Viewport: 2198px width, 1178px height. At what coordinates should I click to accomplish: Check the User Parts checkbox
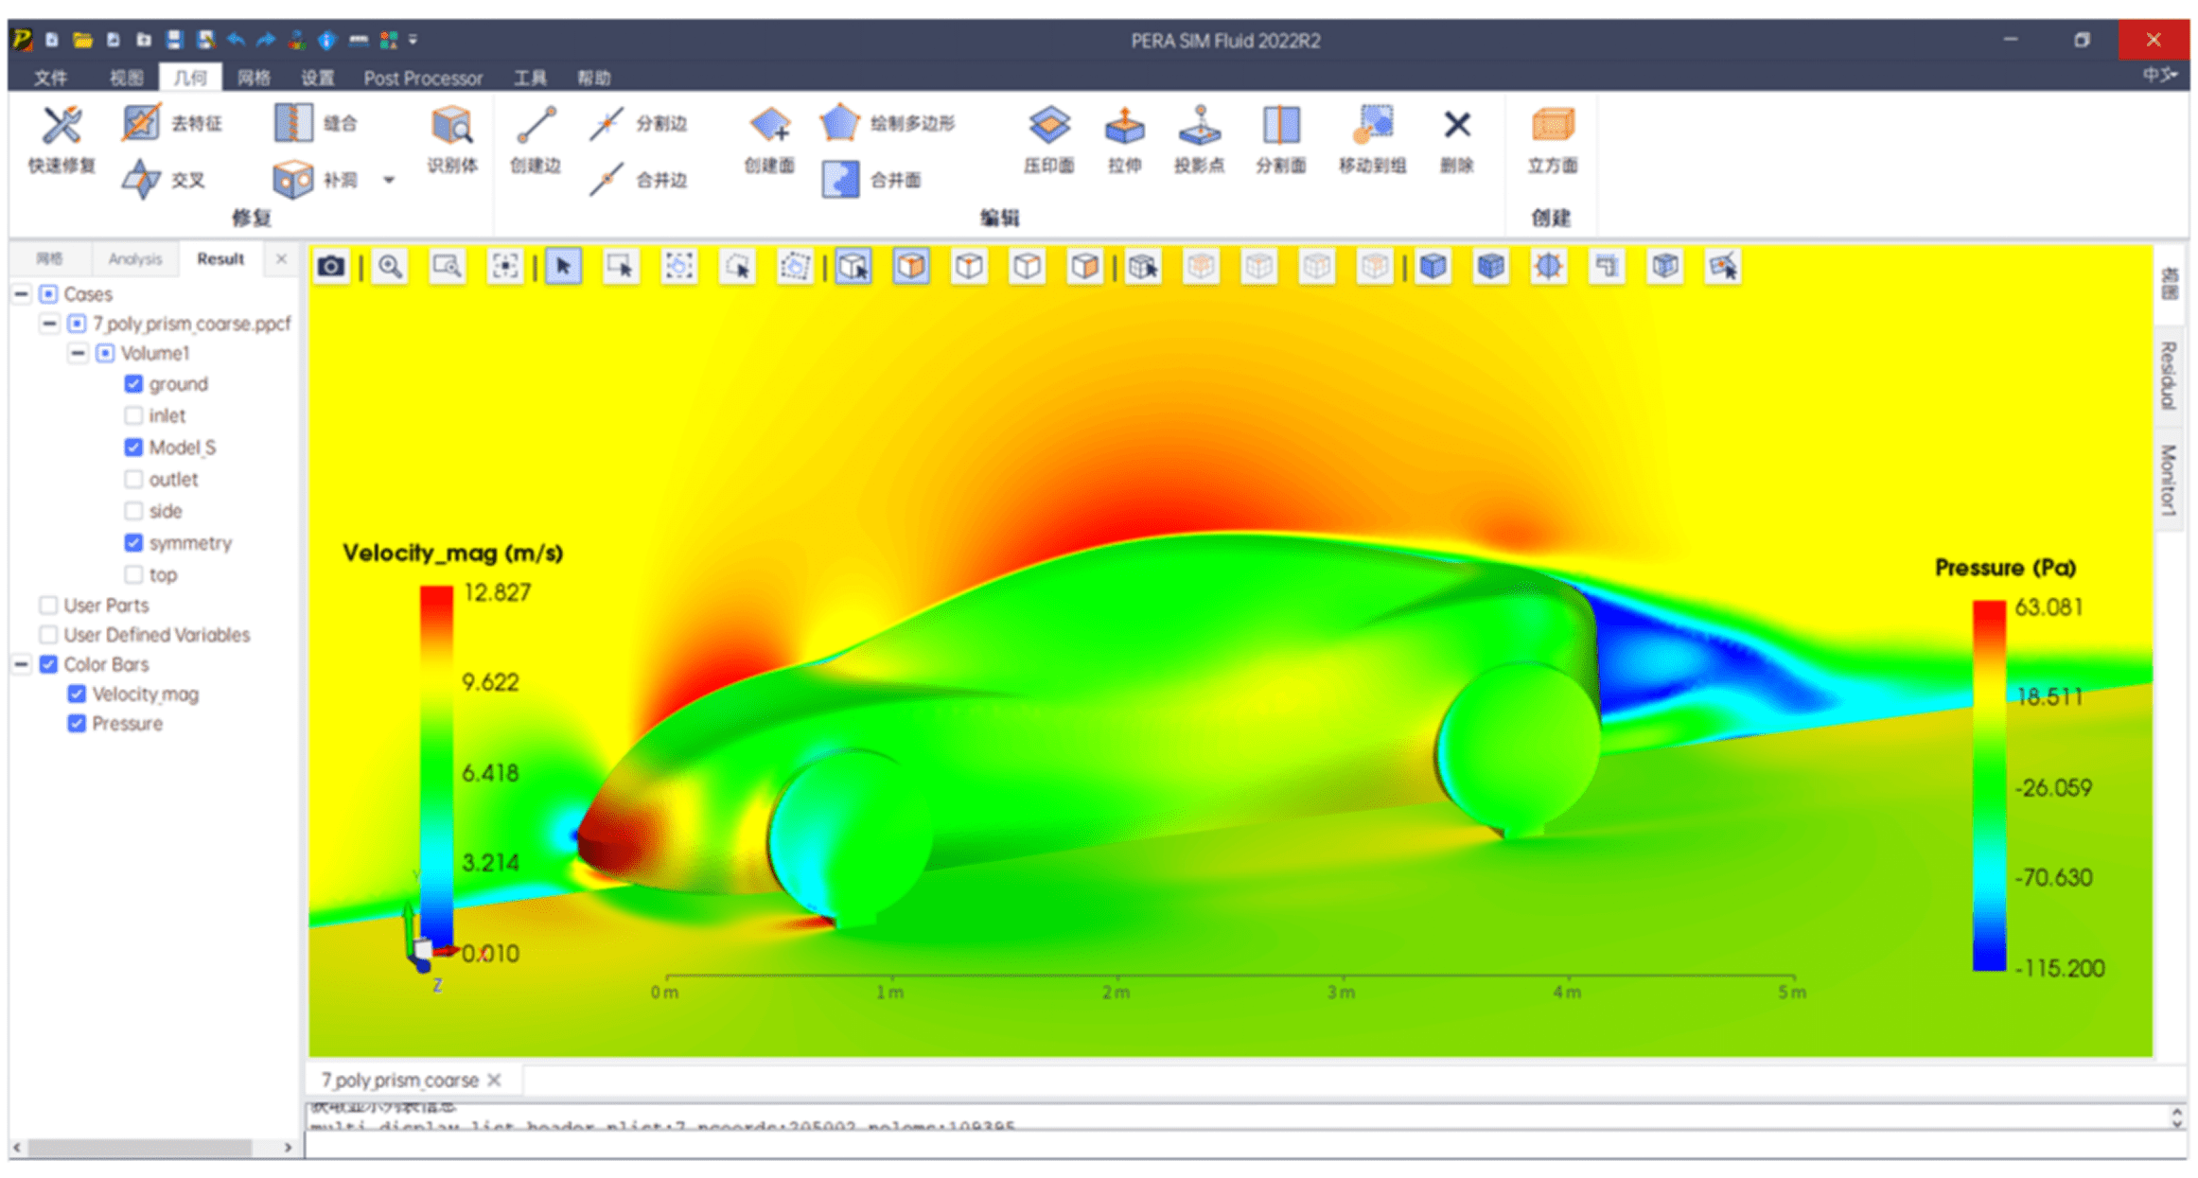48,605
